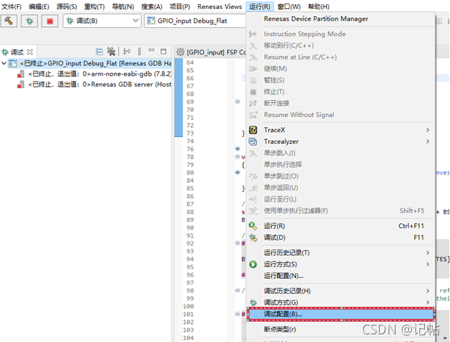The image size is (450, 342).
Task: Open the Renesas Views menu
Action: click(219, 6)
